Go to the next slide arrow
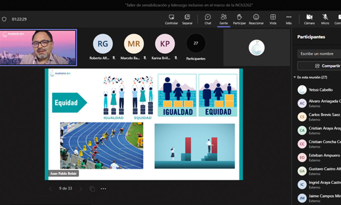The height and width of the screenshot is (205, 341). click(x=81, y=189)
